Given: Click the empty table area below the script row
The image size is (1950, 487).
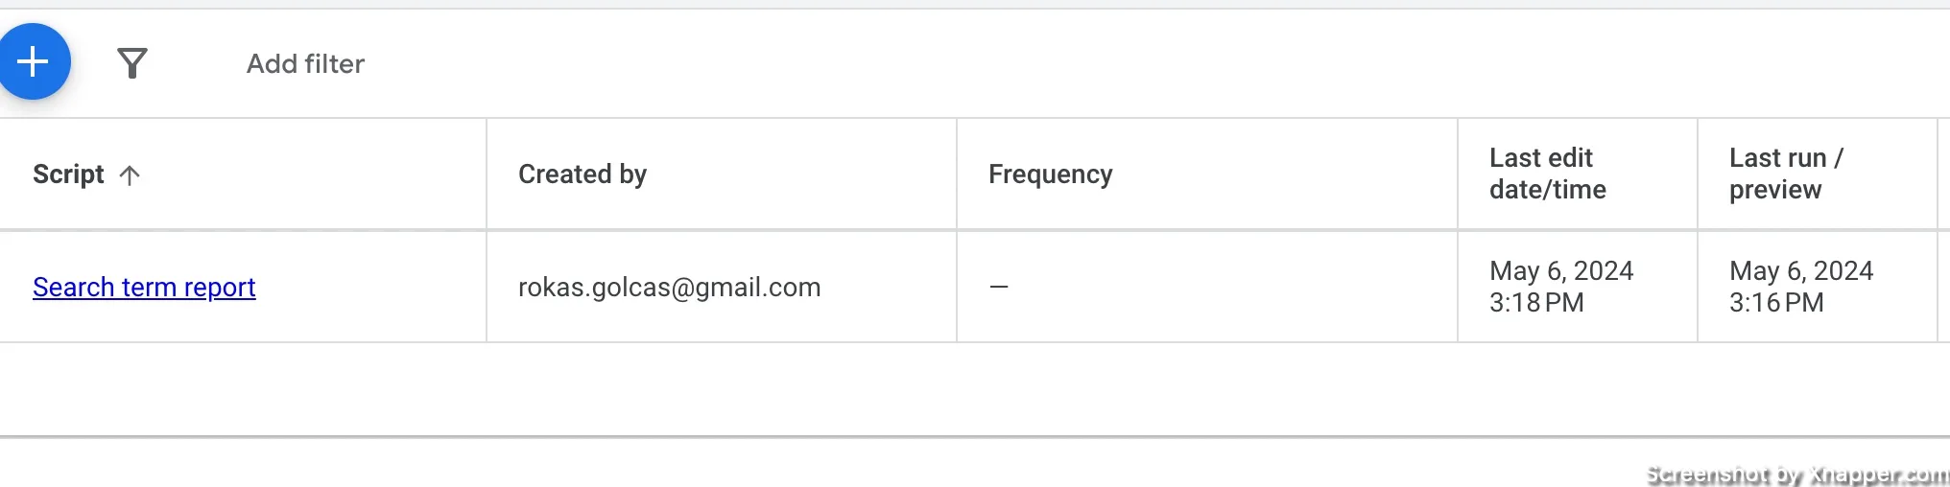Looking at the screenshot, I should (975, 389).
